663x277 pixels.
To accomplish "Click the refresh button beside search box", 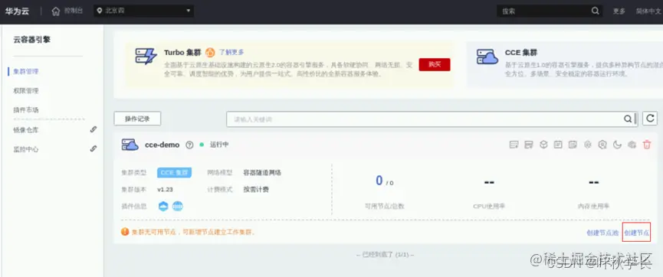I will click(x=650, y=119).
